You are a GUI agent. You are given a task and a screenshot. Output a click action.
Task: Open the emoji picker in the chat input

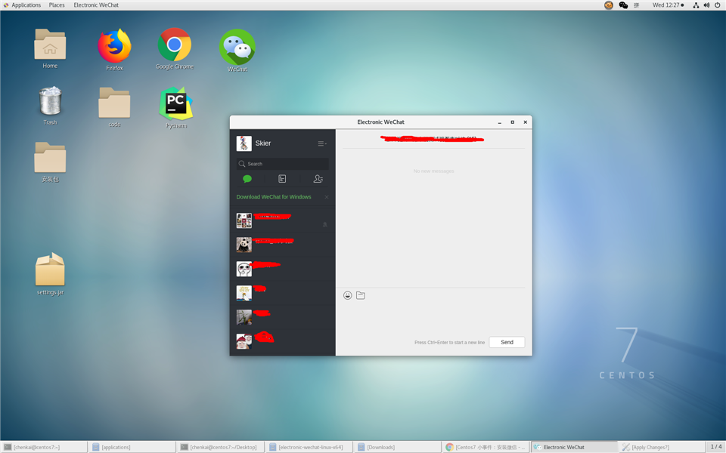point(348,295)
